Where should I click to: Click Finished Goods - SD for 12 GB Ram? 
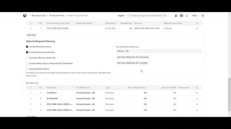coord(90,93)
